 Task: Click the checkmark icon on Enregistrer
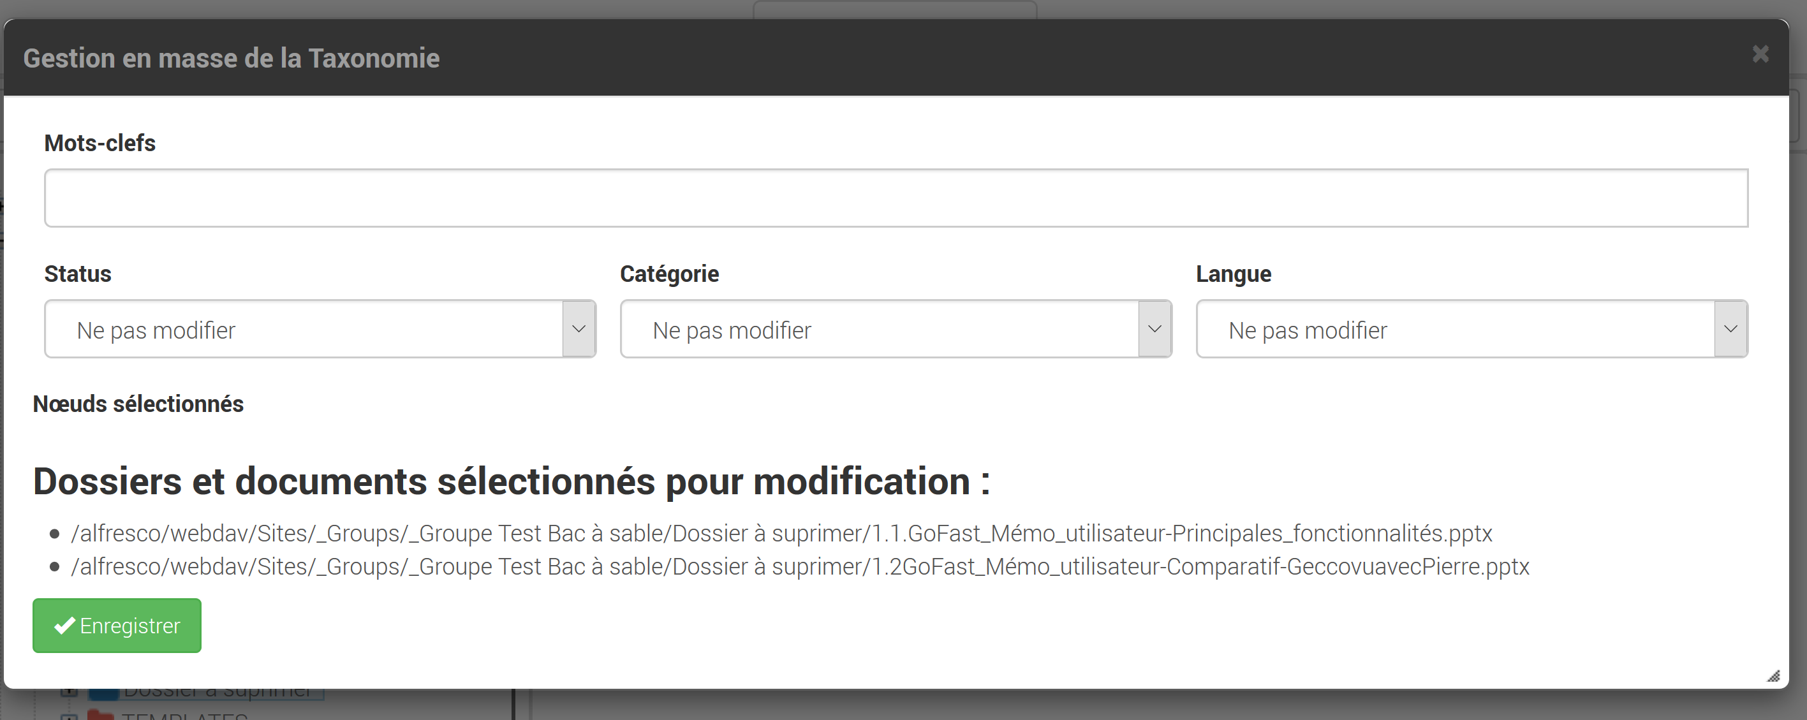tap(64, 624)
